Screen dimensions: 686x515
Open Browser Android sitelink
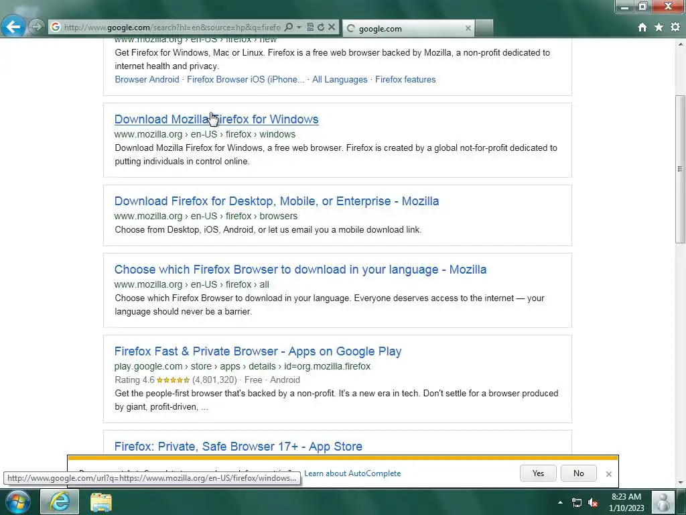[147, 80]
